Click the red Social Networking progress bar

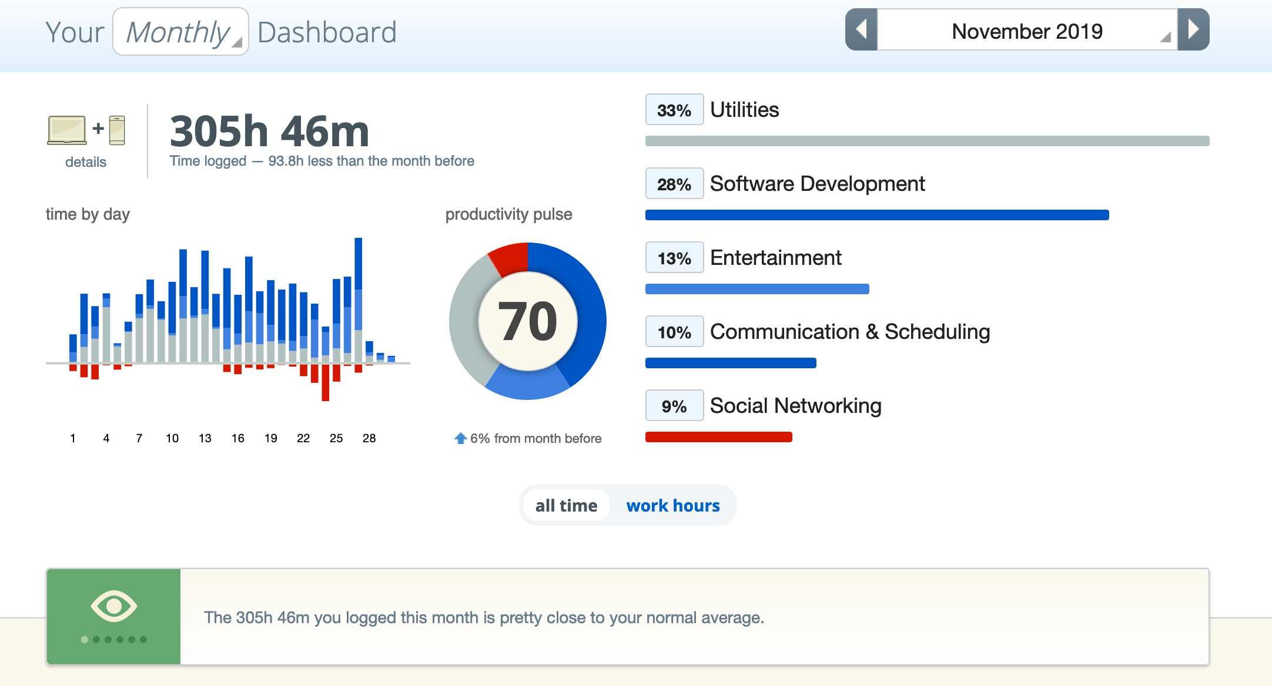coord(718,437)
